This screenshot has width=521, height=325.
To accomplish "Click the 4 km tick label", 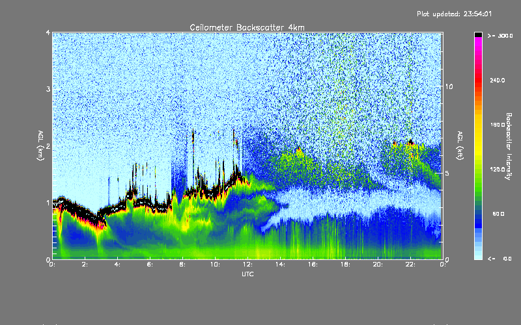I will point(48,33).
